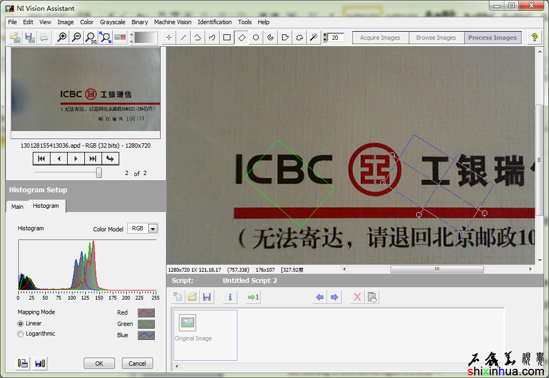Click the Open Image toolbar icon

point(15,38)
